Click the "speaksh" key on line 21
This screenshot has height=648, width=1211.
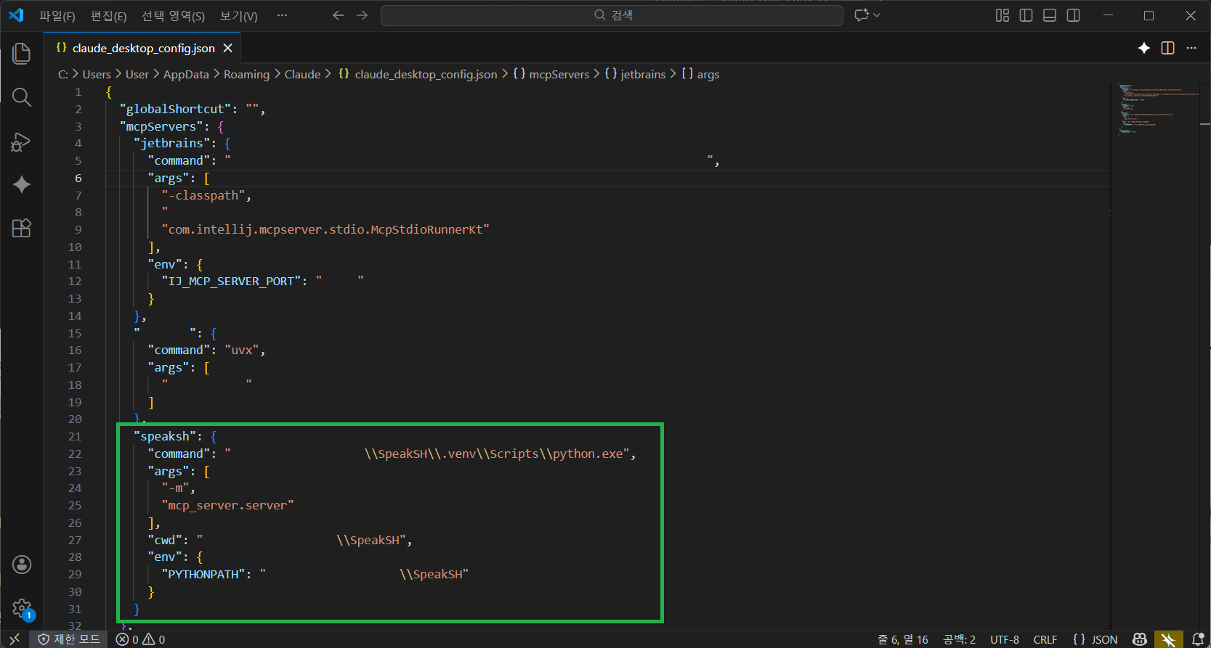[x=166, y=436]
